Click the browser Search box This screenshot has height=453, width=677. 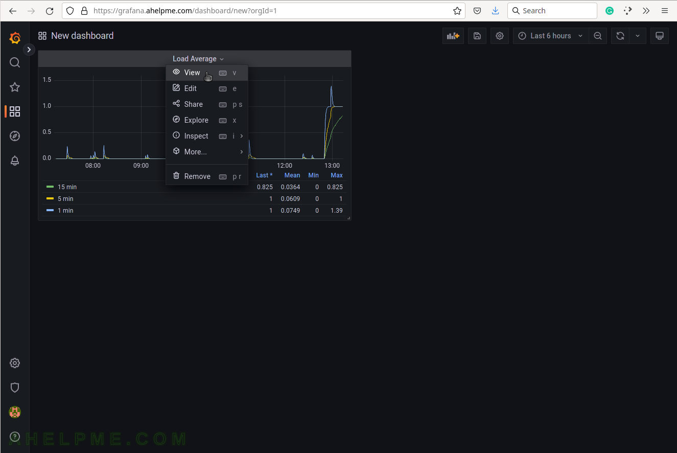coord(552,11)
